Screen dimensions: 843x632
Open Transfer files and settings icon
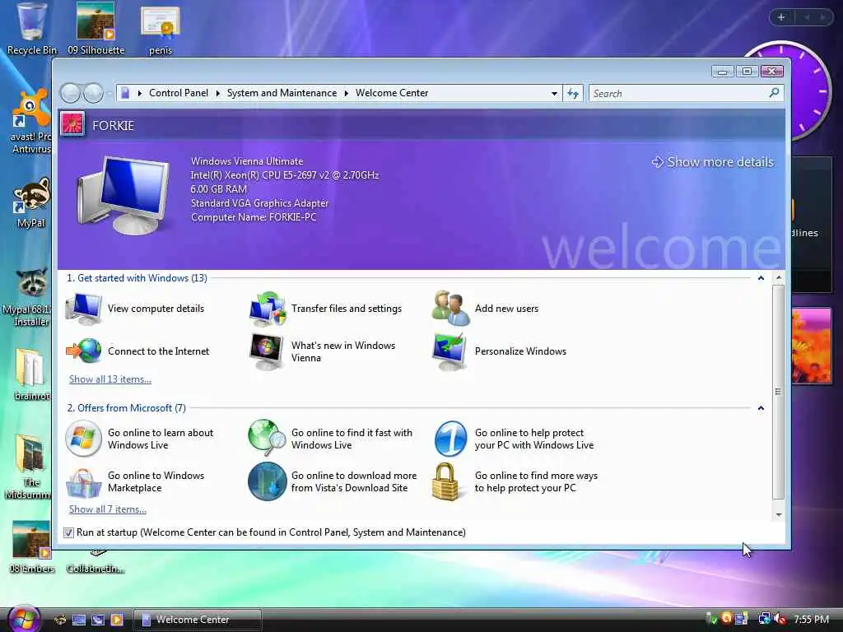coord(268,309)
